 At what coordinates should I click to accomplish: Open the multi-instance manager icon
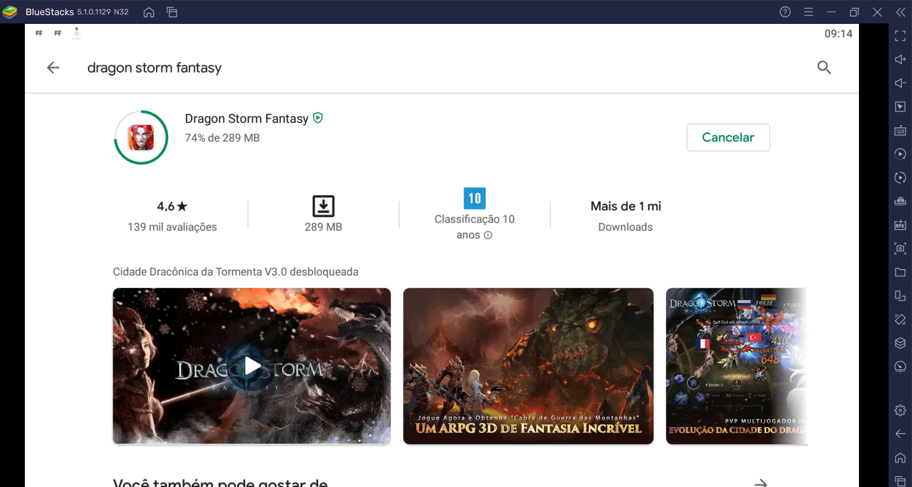click(x=900, y=201)
